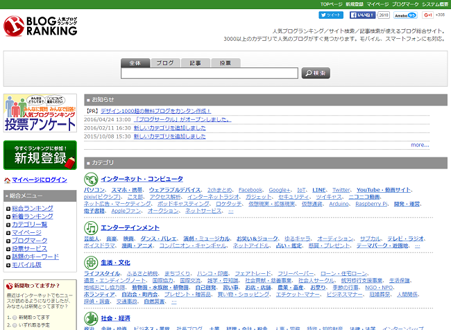
Task: Switch to the 記事 search tab
Action: pyautogui.click(x=196, y=62)
